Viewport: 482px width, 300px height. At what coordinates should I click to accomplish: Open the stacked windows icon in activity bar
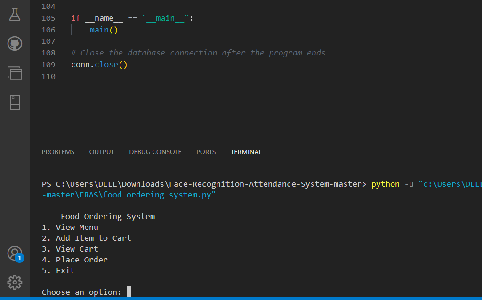pos(15,73)
